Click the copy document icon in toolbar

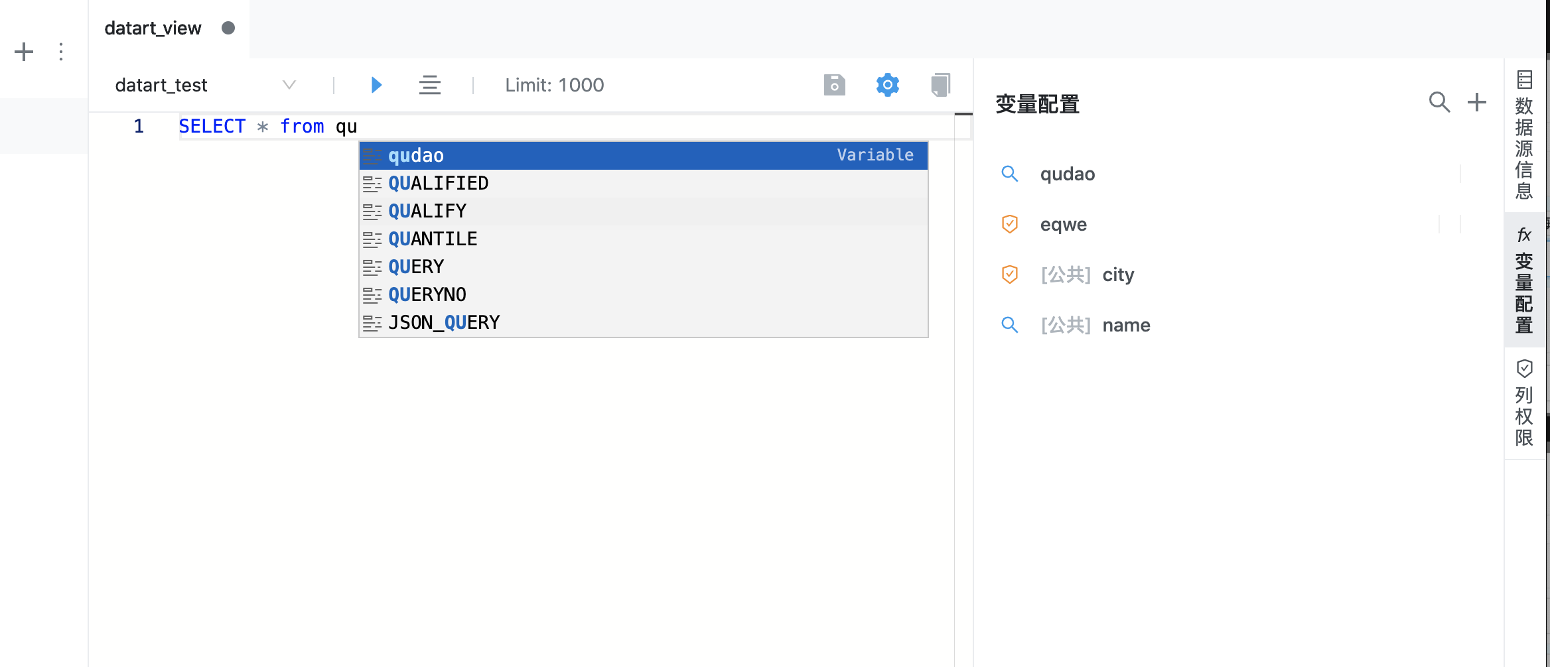940,85
